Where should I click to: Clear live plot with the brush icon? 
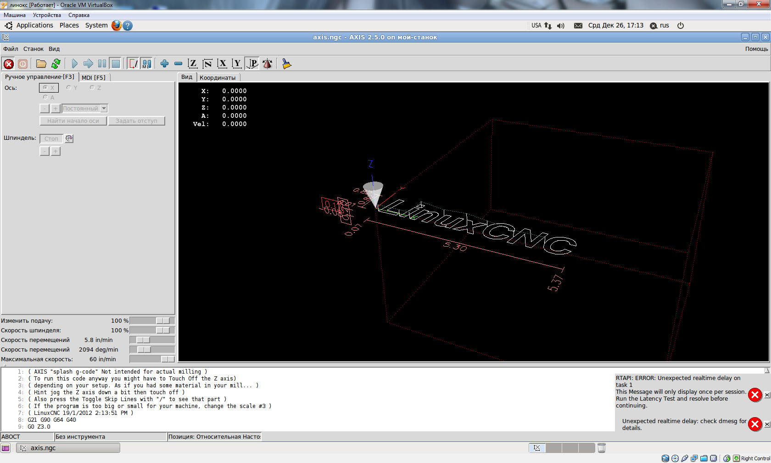click(287, 64)
